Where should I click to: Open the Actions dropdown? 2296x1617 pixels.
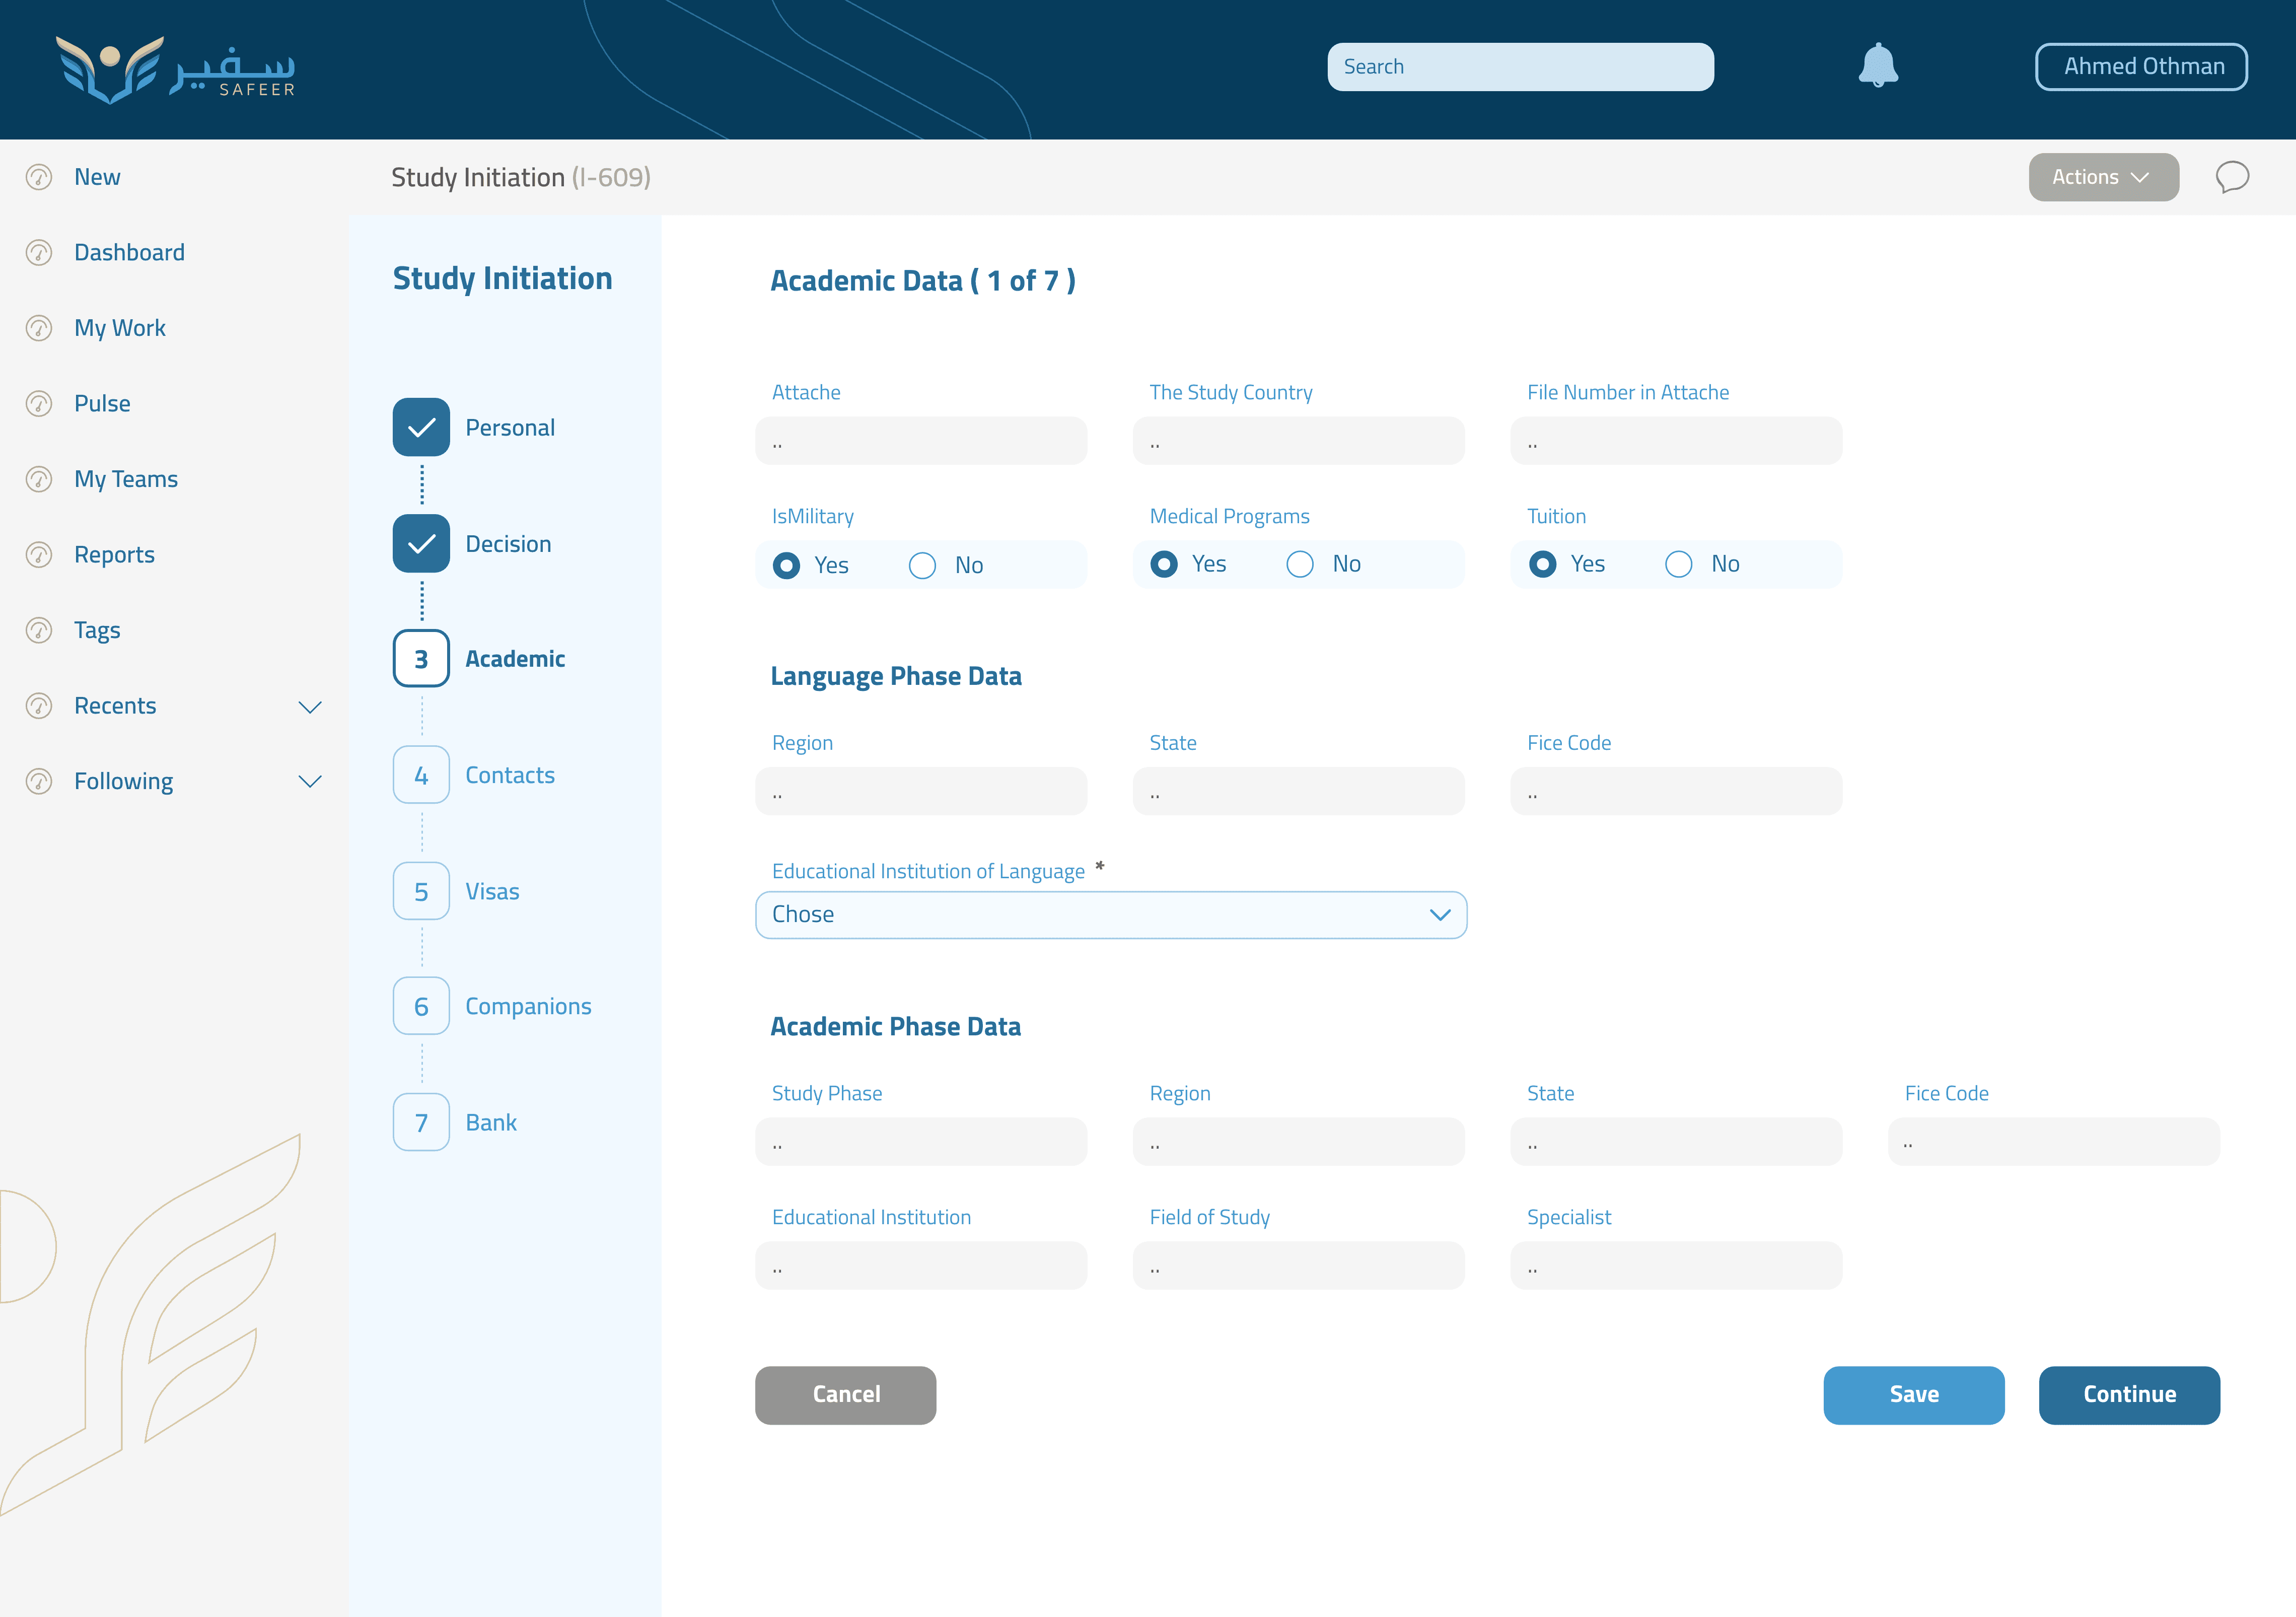click(2103, 177)
